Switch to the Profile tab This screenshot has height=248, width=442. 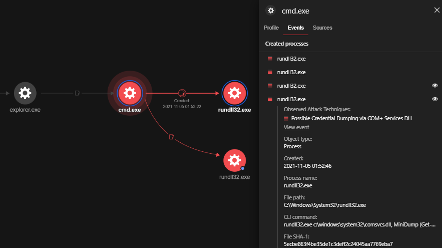tap(271, 28)
